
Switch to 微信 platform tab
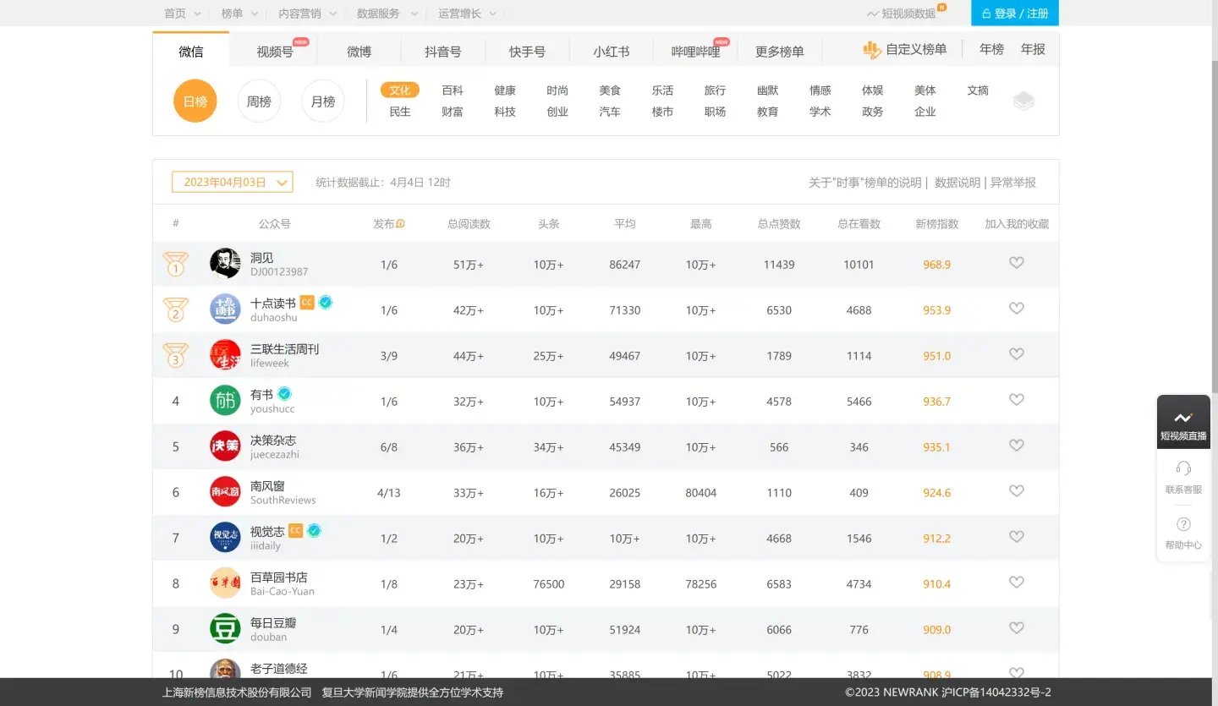pyautogui.click(x=191, y=52)
